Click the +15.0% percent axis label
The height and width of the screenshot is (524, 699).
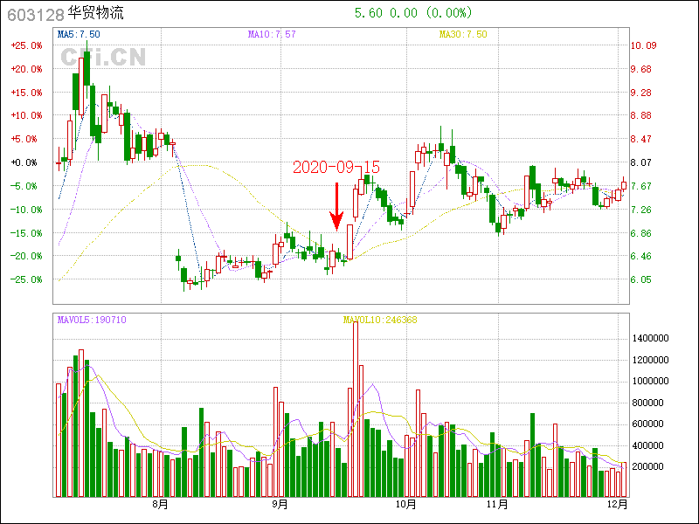click(27, 93)
